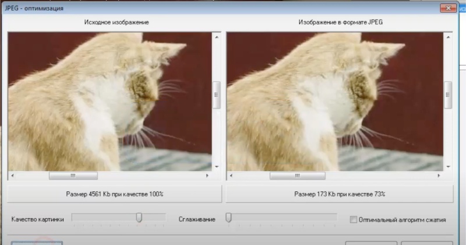The image size is (466, 245).
Task: Click the 'Исходное изображение' heading
Action: 116,22
